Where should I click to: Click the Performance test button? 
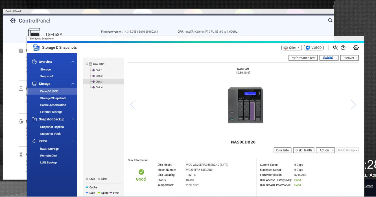click(303, 58)
